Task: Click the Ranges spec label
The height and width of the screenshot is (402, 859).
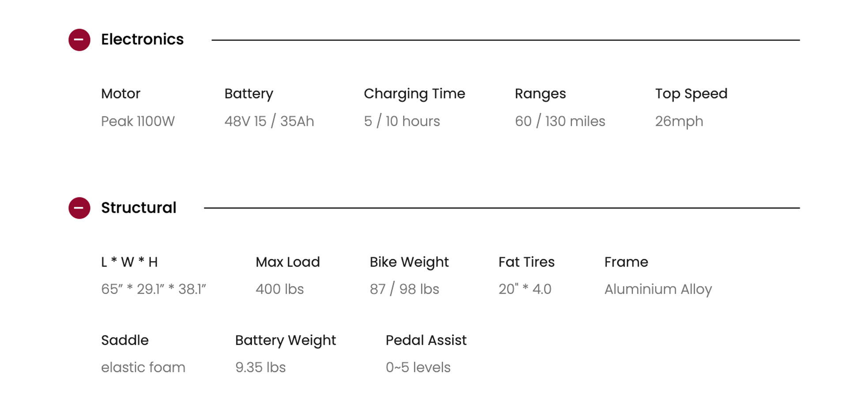Action: (540, 93)
